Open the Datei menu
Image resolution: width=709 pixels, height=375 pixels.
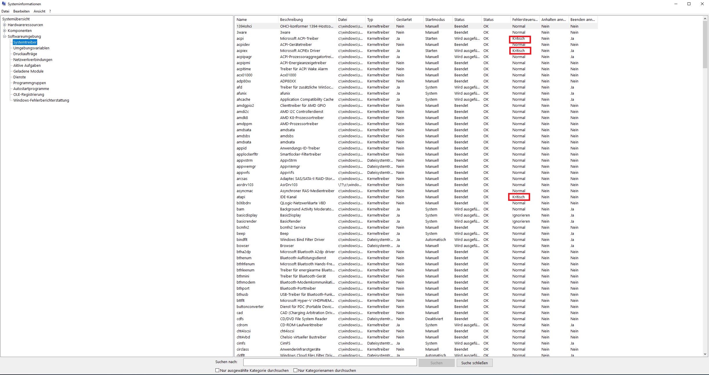5,11
